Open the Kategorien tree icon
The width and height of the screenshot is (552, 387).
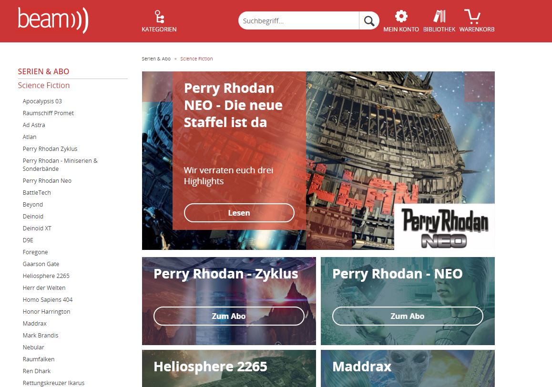click(x=159, y=17)
